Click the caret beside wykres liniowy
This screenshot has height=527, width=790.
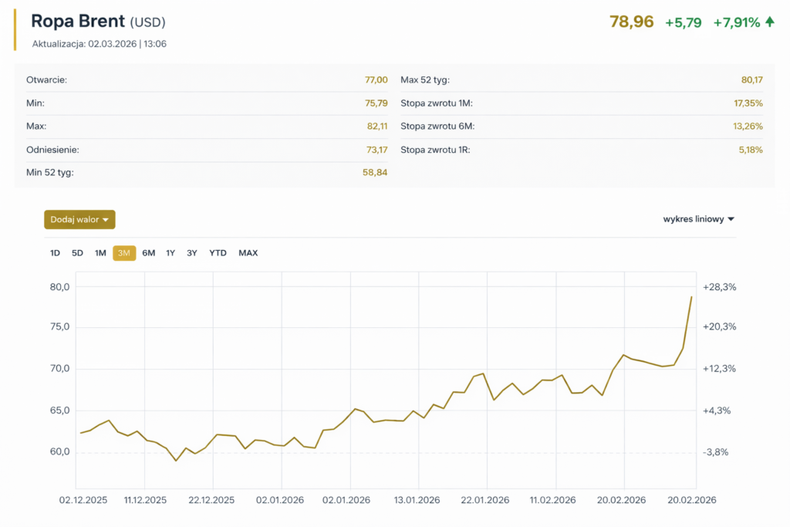731,219
